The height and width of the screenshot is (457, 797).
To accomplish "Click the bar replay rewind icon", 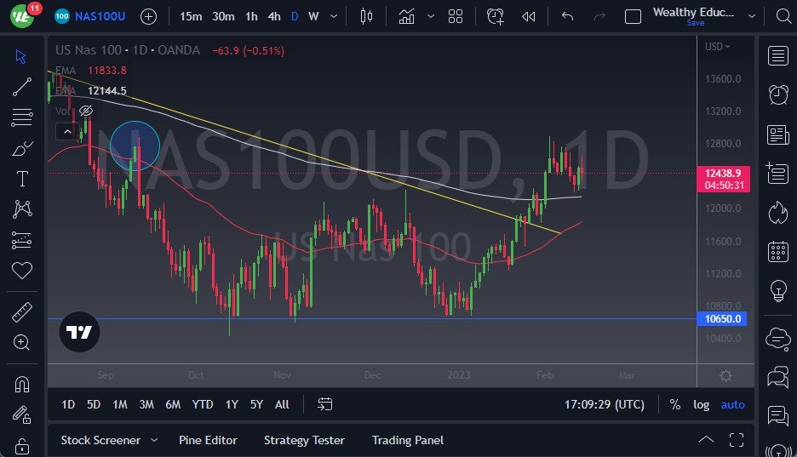I will coord(529,16).
